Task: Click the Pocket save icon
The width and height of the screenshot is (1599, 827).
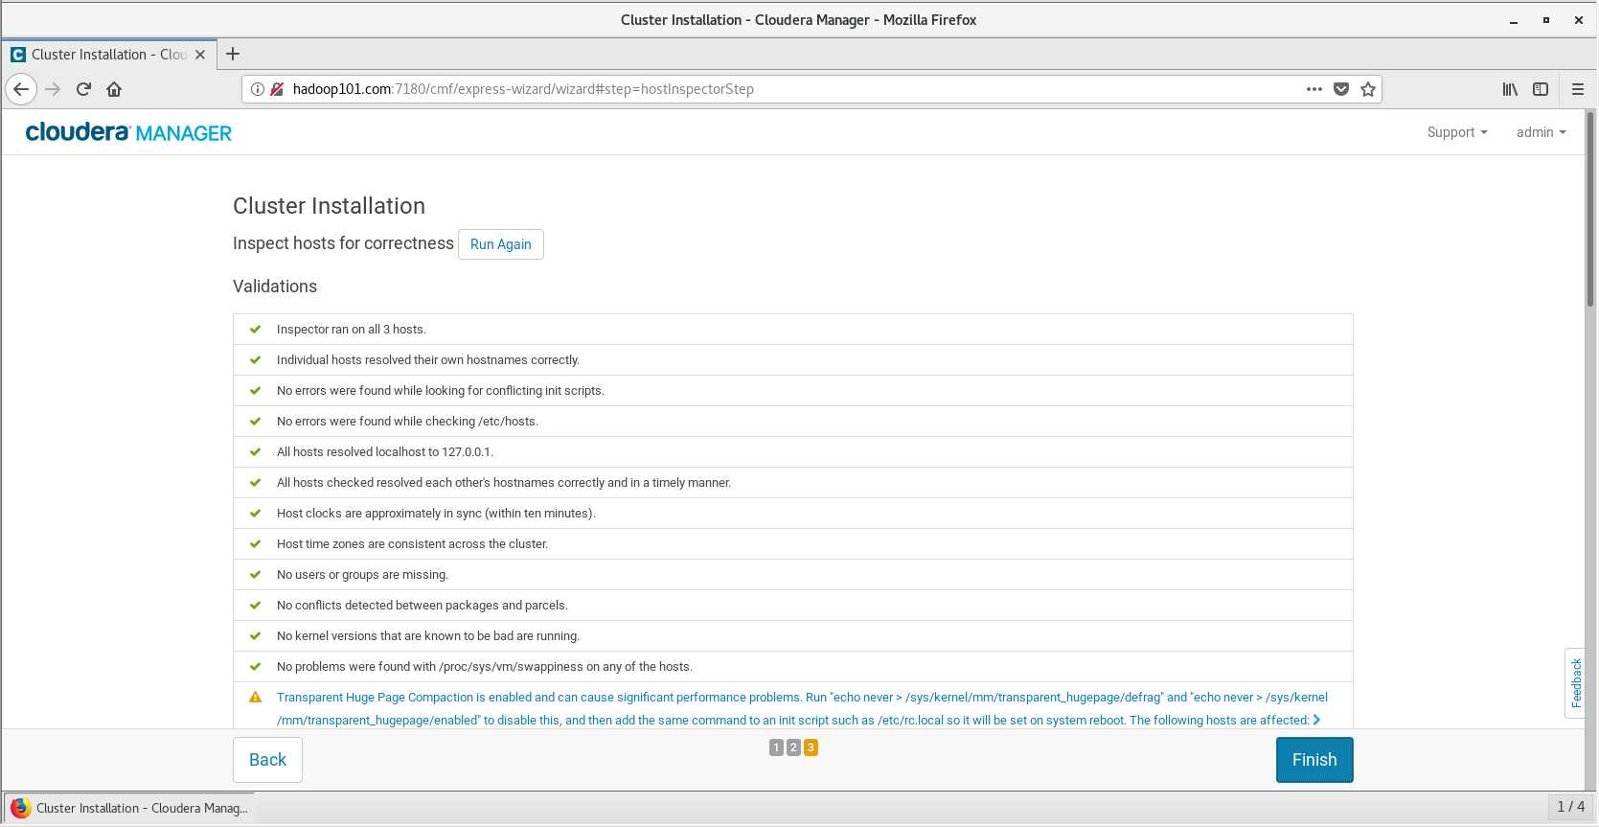Action: coord(1341,89)
